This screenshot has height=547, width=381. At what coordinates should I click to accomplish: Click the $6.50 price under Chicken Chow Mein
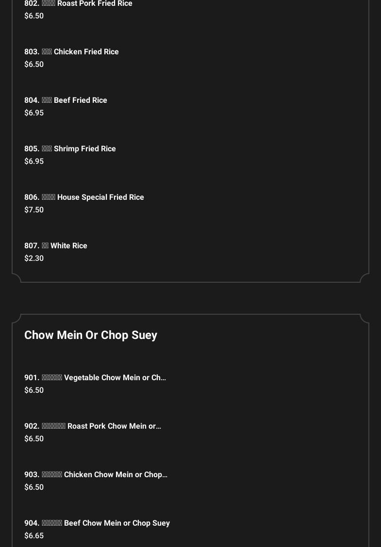pos(34,487)
